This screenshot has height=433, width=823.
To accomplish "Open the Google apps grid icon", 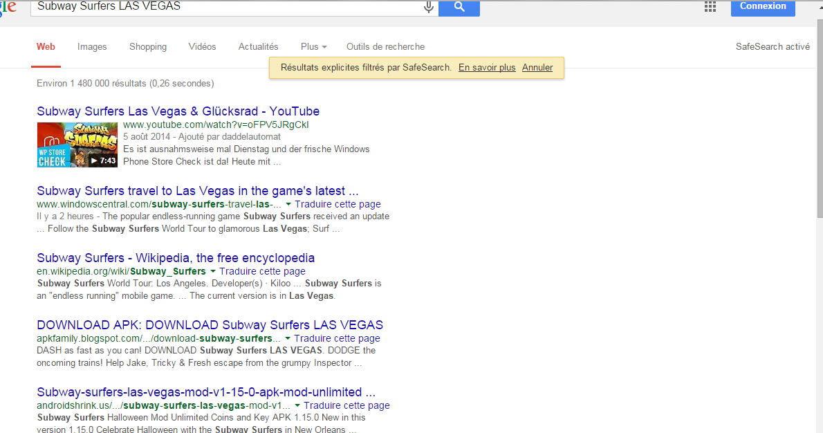I will click(x=710, y=7).
